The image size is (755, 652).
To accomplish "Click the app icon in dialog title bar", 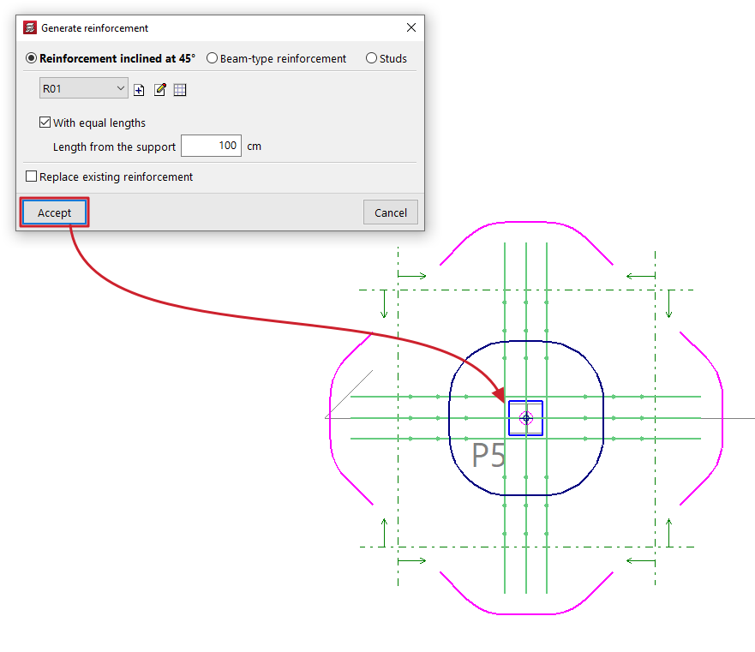I will [30, 27].
